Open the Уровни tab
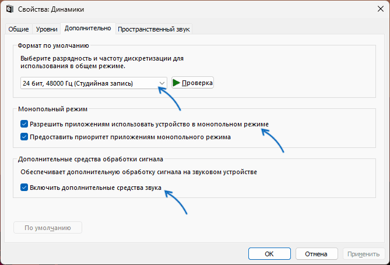 click(47, 29)
